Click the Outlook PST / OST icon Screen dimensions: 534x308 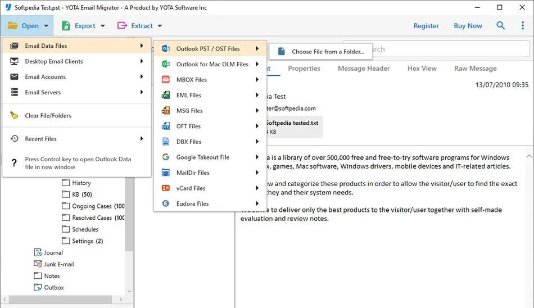click(x=166, y=49)
